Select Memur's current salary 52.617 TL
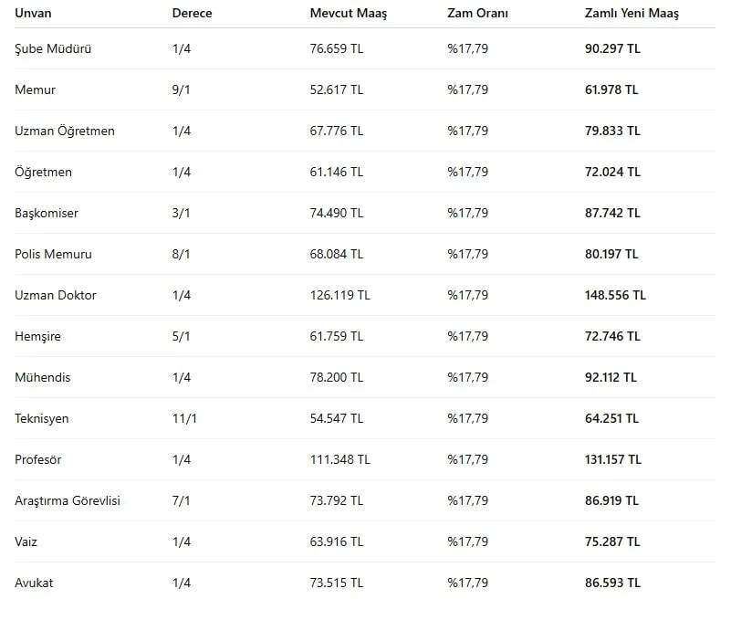The width and height of the screenshot is (731, 620). point(336,90)
